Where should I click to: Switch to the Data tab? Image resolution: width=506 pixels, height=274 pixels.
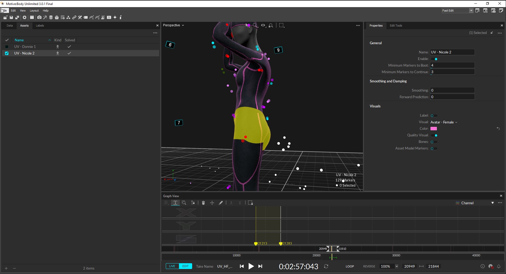10,26
